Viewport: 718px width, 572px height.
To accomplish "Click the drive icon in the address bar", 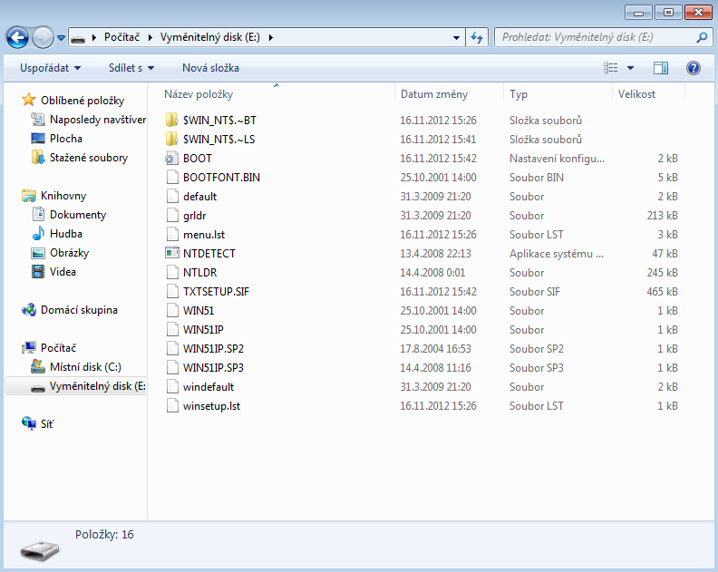I will [78, 38].
